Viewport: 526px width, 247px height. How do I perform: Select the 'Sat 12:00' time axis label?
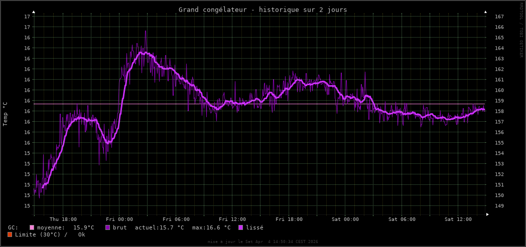[458, 219]
